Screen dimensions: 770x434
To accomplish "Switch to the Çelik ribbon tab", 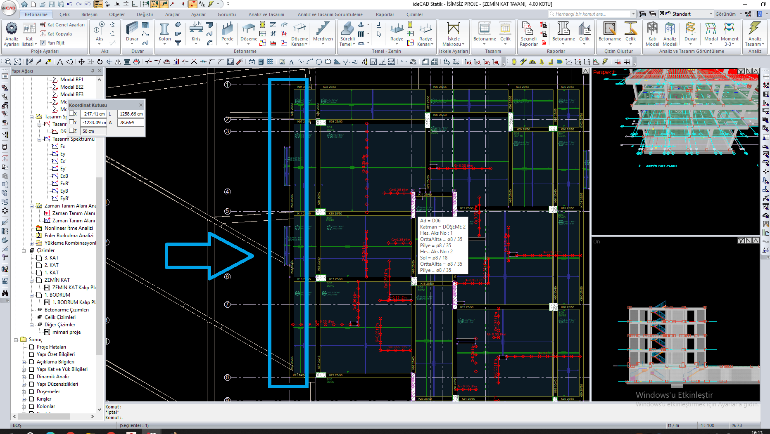I will point(64,14).
